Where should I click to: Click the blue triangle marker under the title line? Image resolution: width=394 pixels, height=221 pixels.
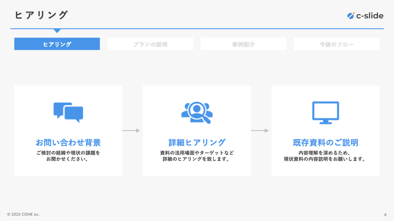point(57,31)
